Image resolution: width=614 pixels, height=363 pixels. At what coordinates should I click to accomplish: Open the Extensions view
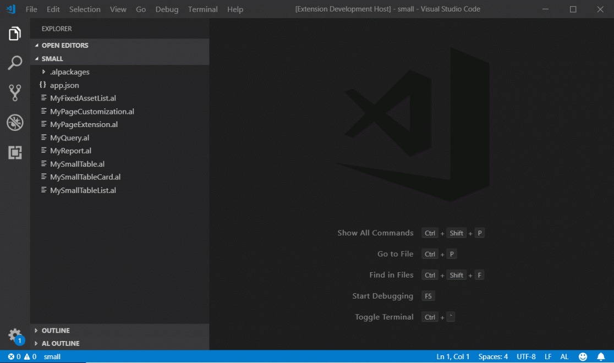[14, 152]
